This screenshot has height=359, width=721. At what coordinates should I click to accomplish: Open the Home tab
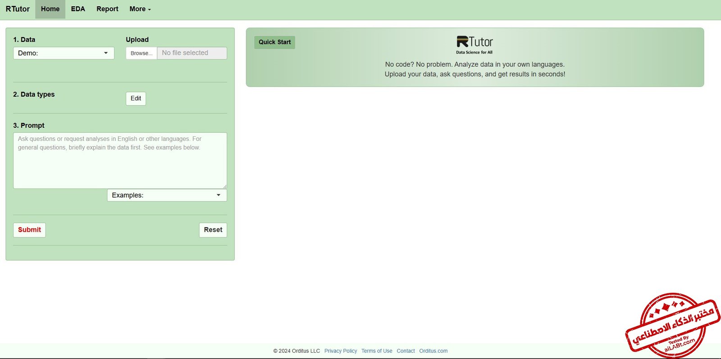tap(50, 9)
